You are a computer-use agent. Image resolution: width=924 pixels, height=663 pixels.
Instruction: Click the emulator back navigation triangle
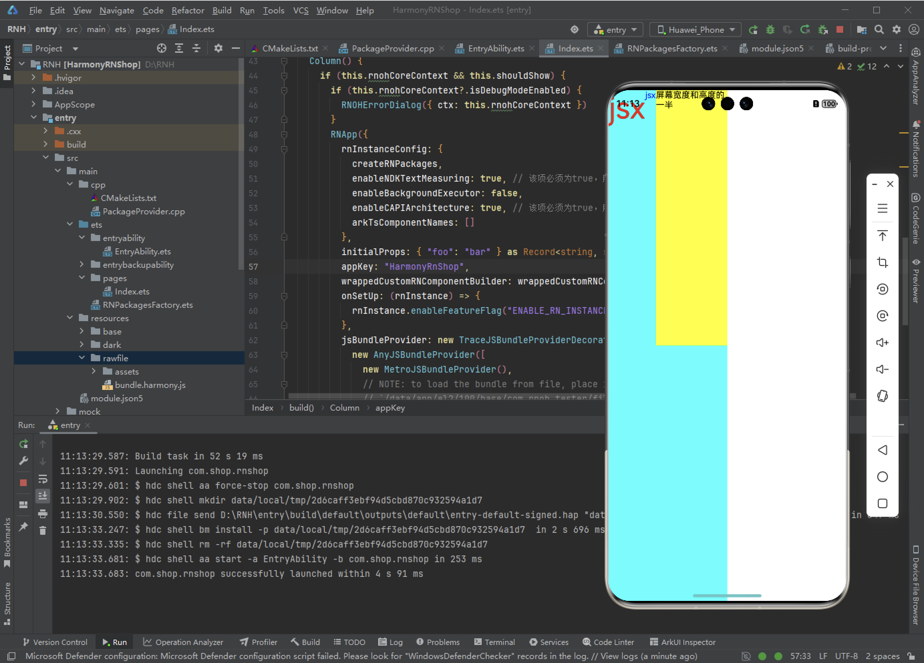[x=882, y=450]
